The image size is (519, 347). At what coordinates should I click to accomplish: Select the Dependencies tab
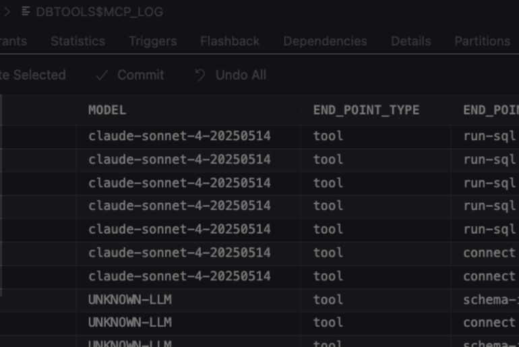point(325,41)
